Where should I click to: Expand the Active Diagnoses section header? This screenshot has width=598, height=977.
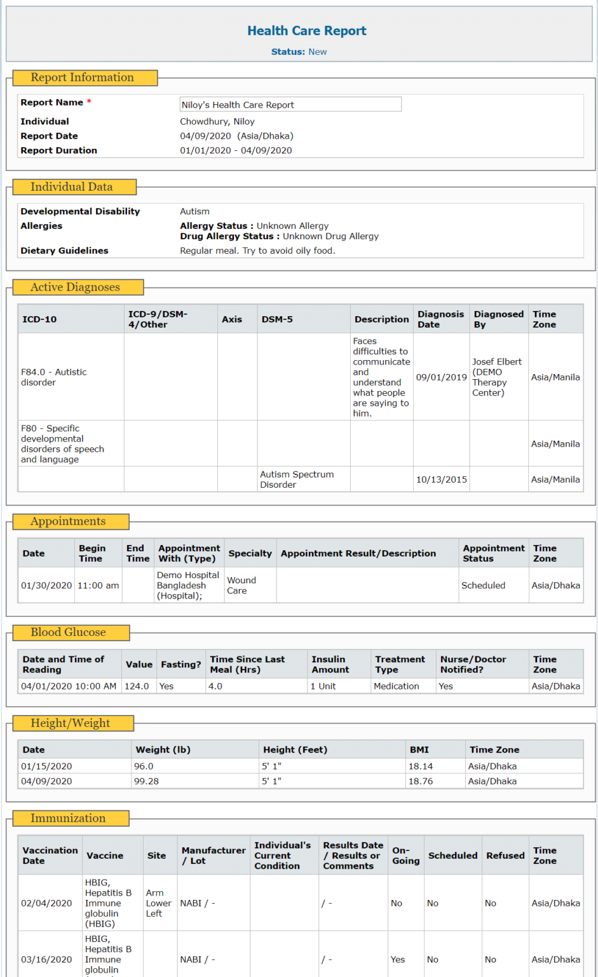coord(76,288)
